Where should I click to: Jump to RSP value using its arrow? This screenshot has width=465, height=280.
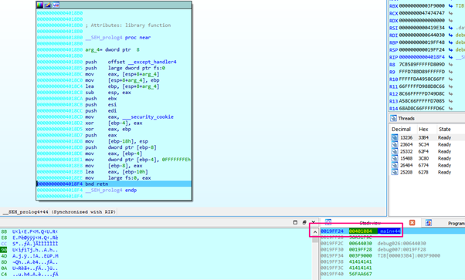451,50
